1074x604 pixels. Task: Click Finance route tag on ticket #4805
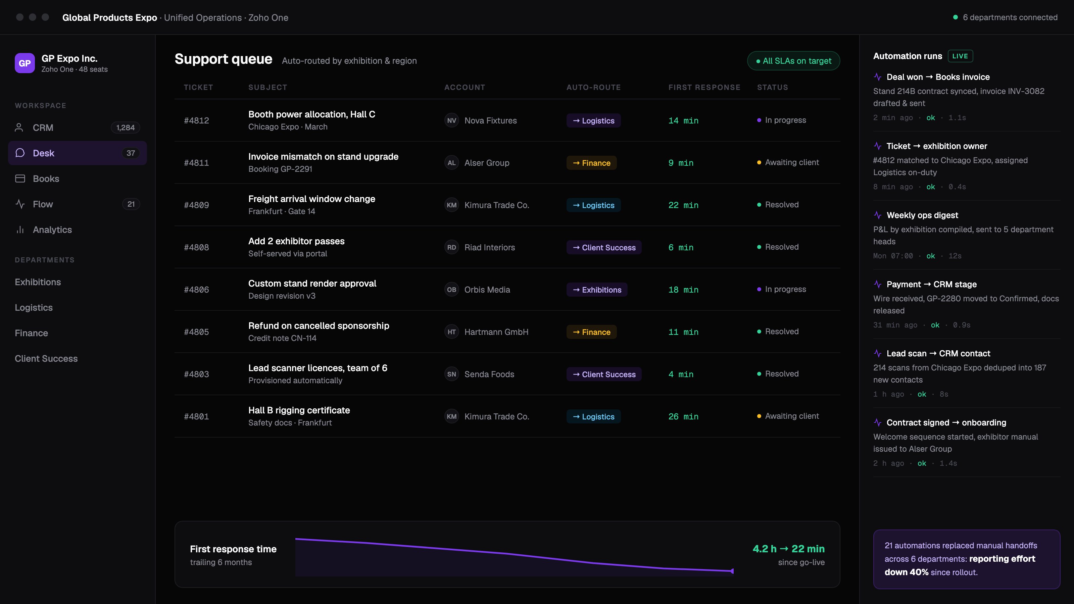click(591, 332)
